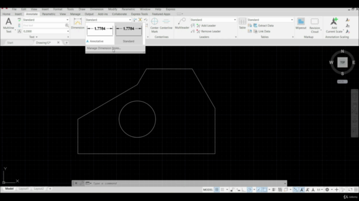Click the WCS label under the ViewCube

342,82
